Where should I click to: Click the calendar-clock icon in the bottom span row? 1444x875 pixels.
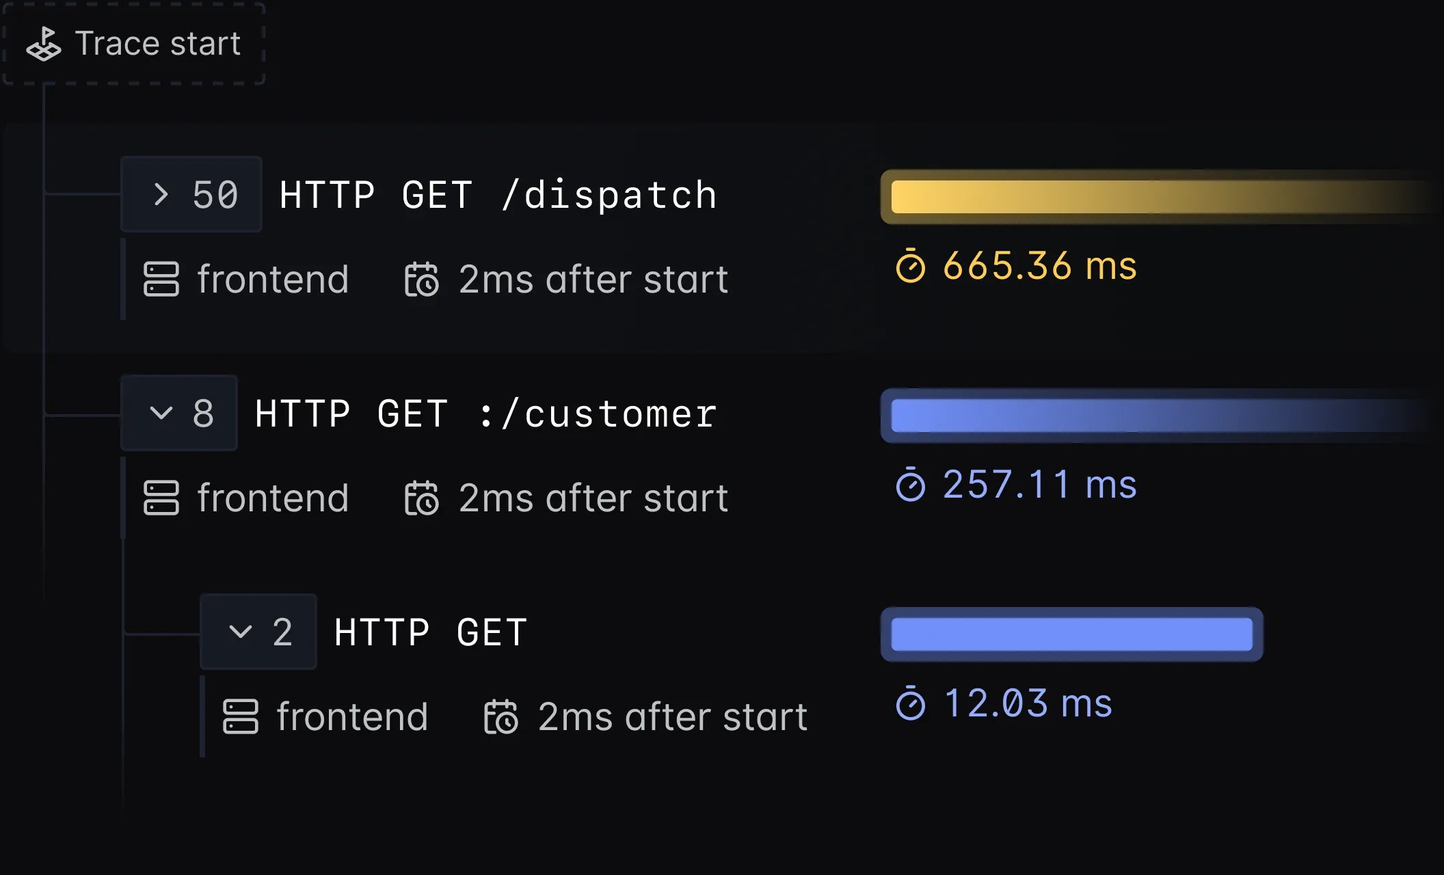500,716
